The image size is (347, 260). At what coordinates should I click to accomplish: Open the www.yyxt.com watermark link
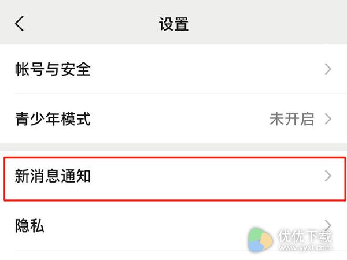[305, 247]
